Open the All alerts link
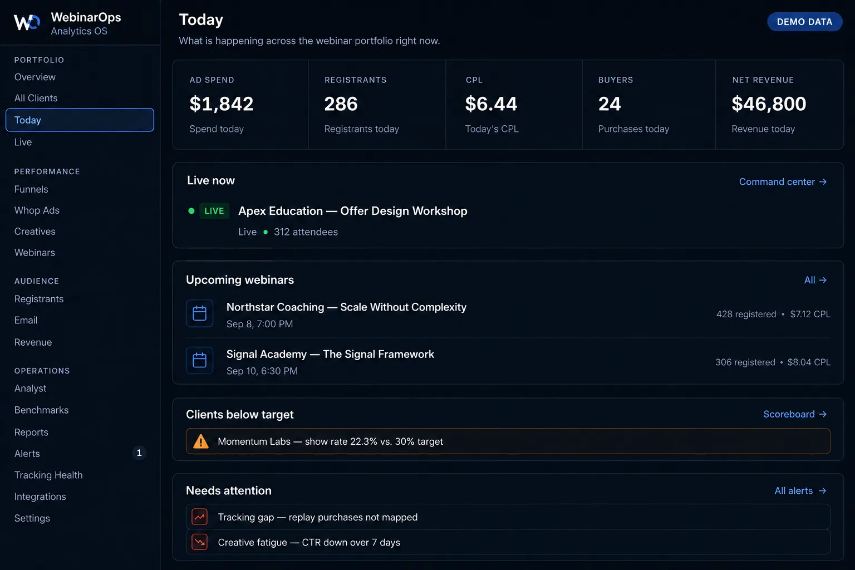This screenshot has width=855, height=570. click(800, 491)
